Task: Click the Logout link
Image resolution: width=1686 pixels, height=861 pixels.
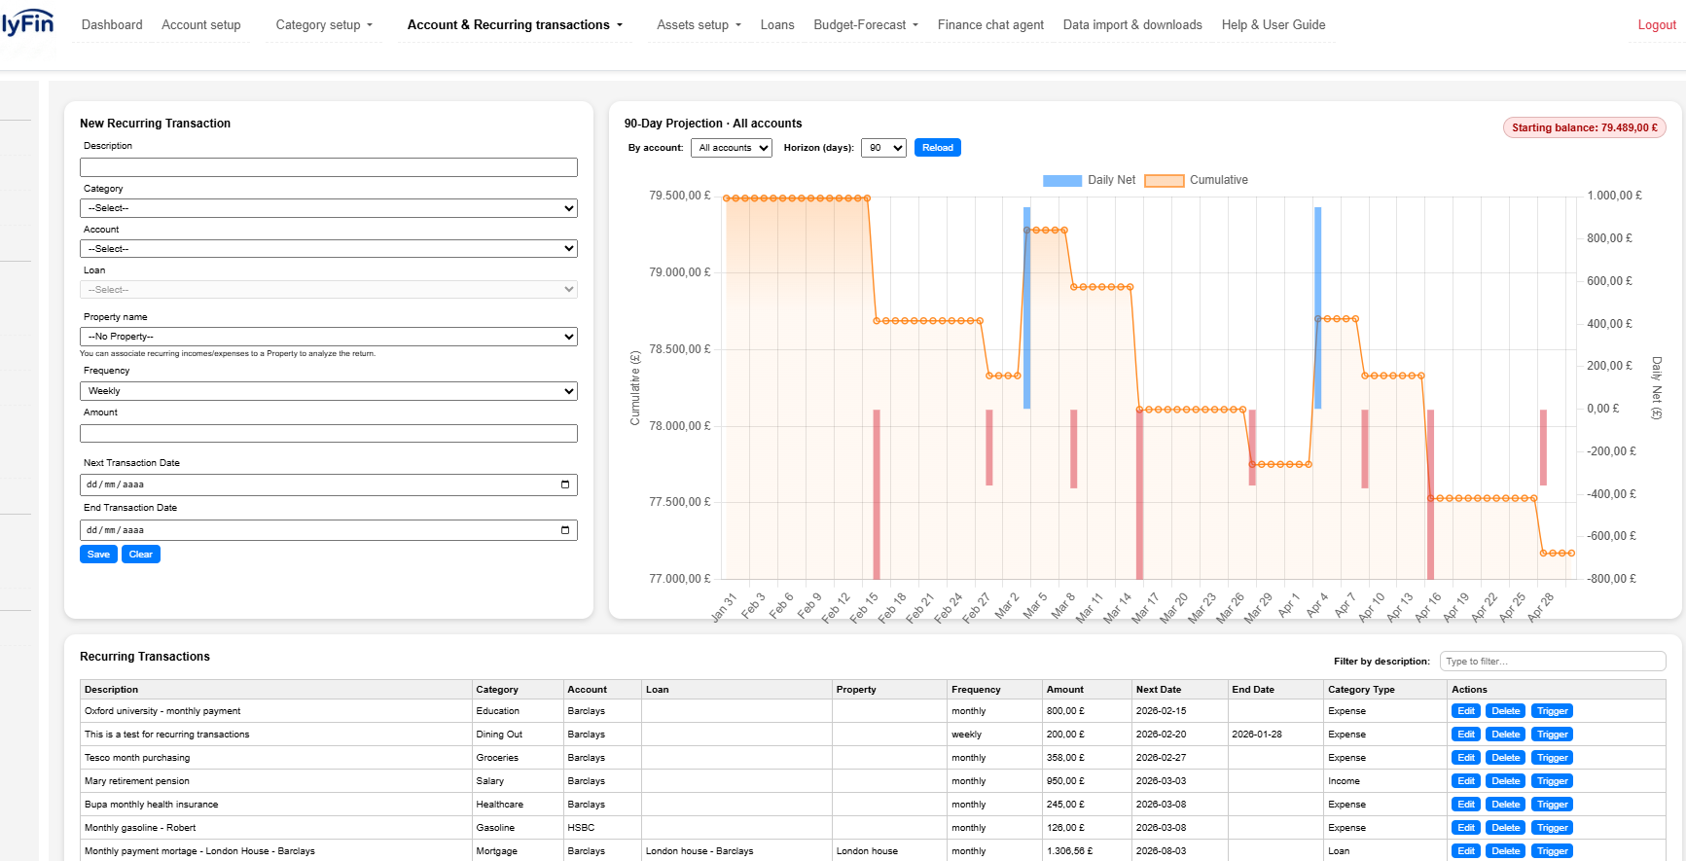Action: coord(1657,25)
